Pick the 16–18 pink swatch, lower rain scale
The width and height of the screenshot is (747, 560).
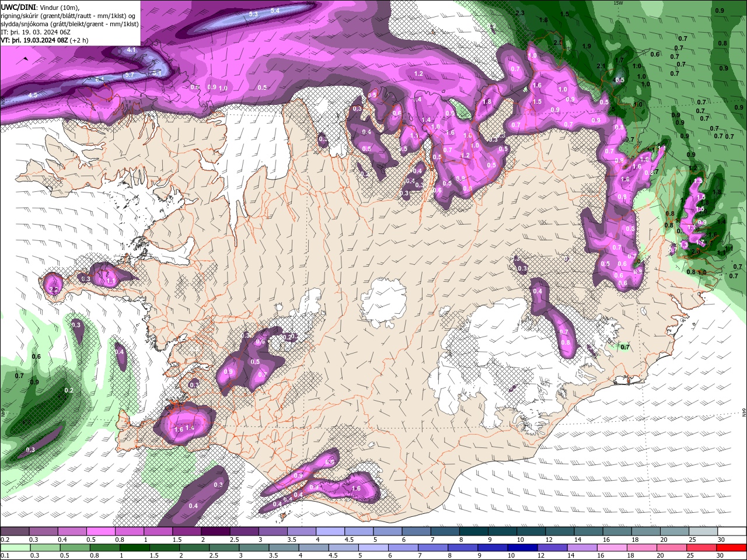613,547
